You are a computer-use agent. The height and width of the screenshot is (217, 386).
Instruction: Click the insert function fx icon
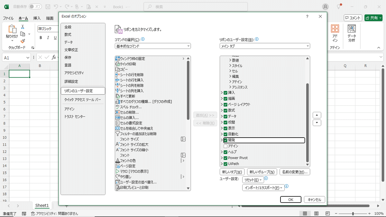(x=54, y=57)
